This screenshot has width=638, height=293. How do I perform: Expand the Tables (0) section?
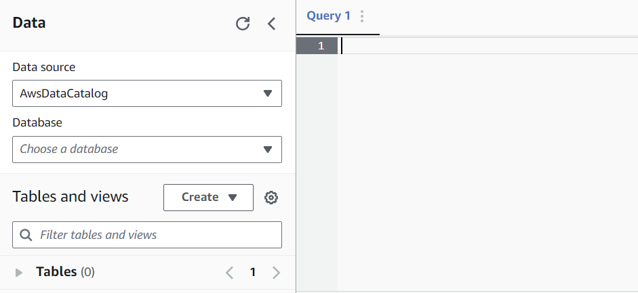[x=19, y=272]
